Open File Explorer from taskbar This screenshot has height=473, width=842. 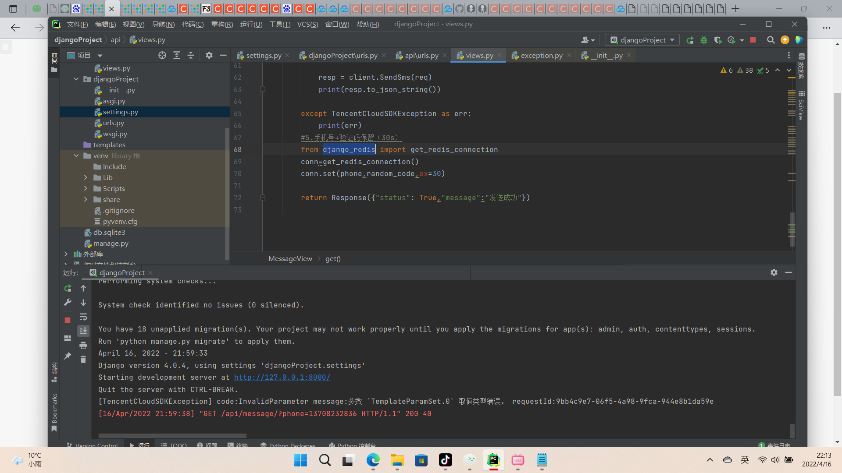pos(397,460)
